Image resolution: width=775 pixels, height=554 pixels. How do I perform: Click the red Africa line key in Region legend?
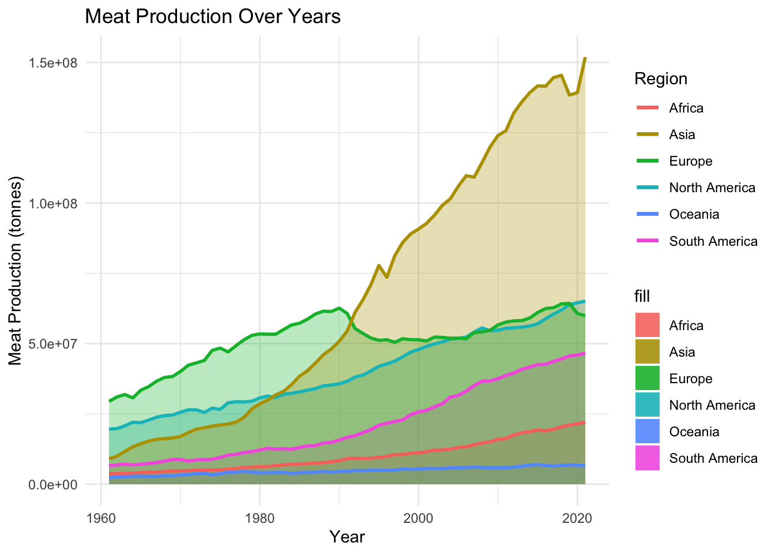(648, 108)
